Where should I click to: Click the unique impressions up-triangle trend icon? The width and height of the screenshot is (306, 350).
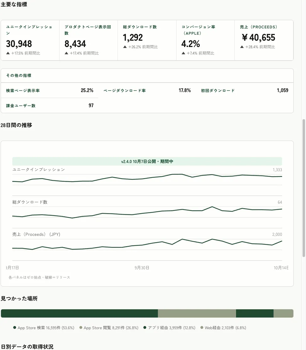[x=8, y=53]
